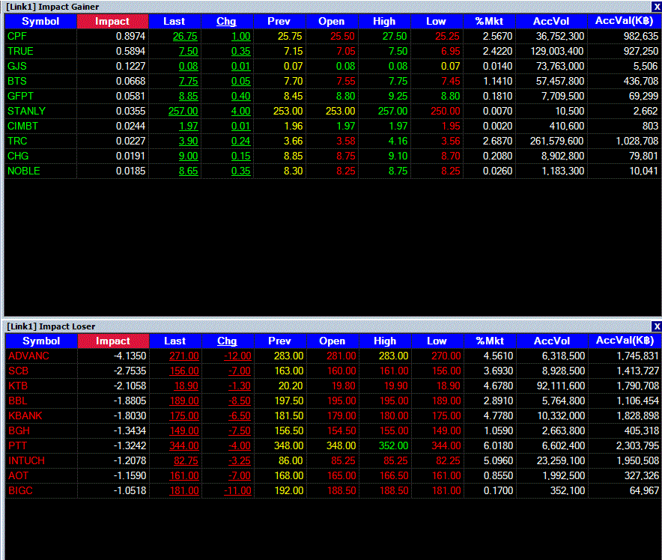
Task: Click Last header in Impact Gainer table
Action: (174, 22)
